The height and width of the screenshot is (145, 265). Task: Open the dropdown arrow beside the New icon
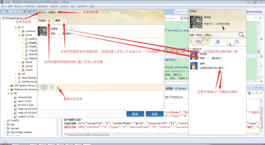point(7,11)
